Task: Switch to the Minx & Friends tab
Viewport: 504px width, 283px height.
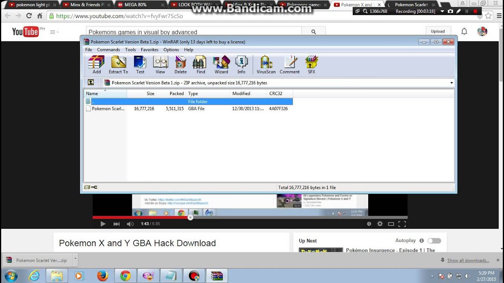Action: [87, 5]
